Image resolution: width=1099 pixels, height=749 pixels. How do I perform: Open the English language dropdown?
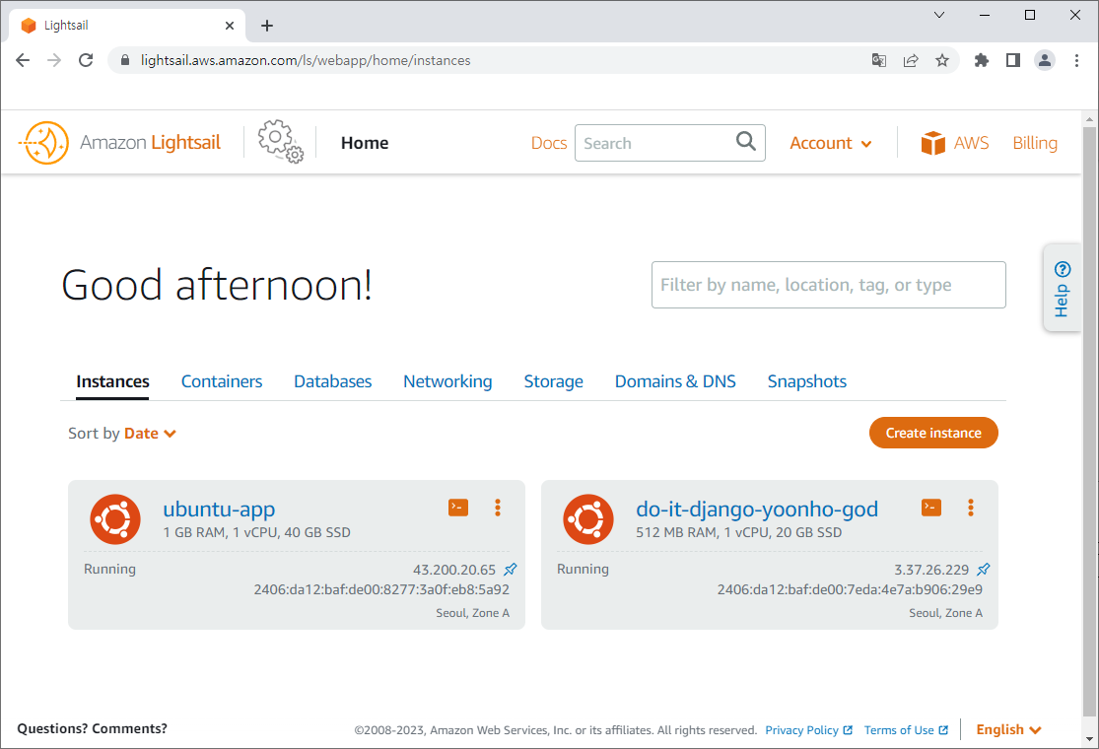1008,729
